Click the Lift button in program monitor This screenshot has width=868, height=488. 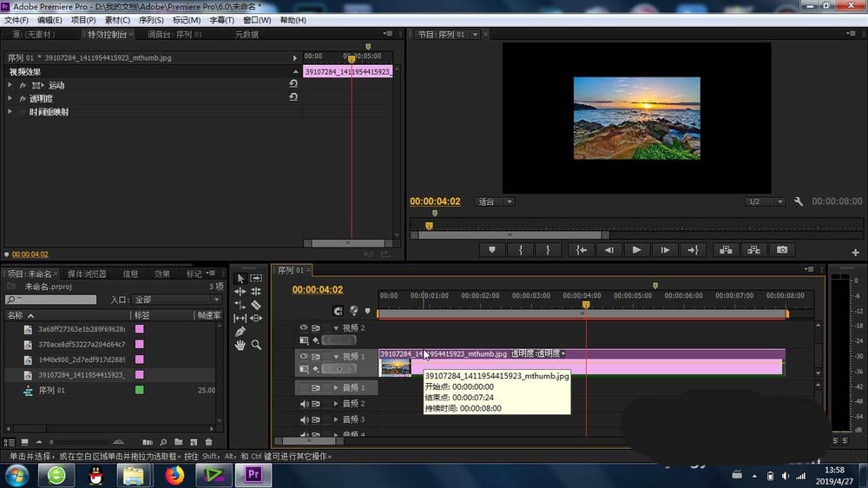726,250
